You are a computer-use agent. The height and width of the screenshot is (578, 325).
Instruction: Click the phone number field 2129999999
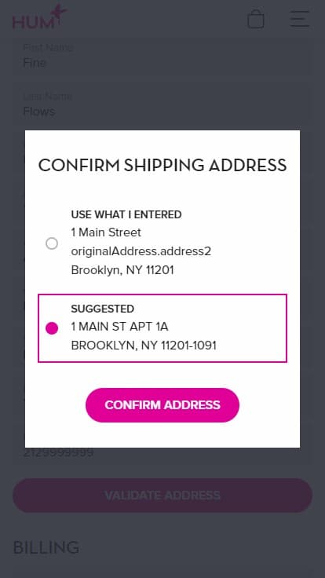[x=162, y=452]
